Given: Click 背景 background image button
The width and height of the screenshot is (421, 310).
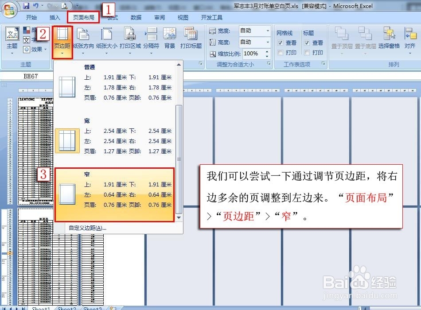Looking at the screenshot, I should tap(170, 38).
